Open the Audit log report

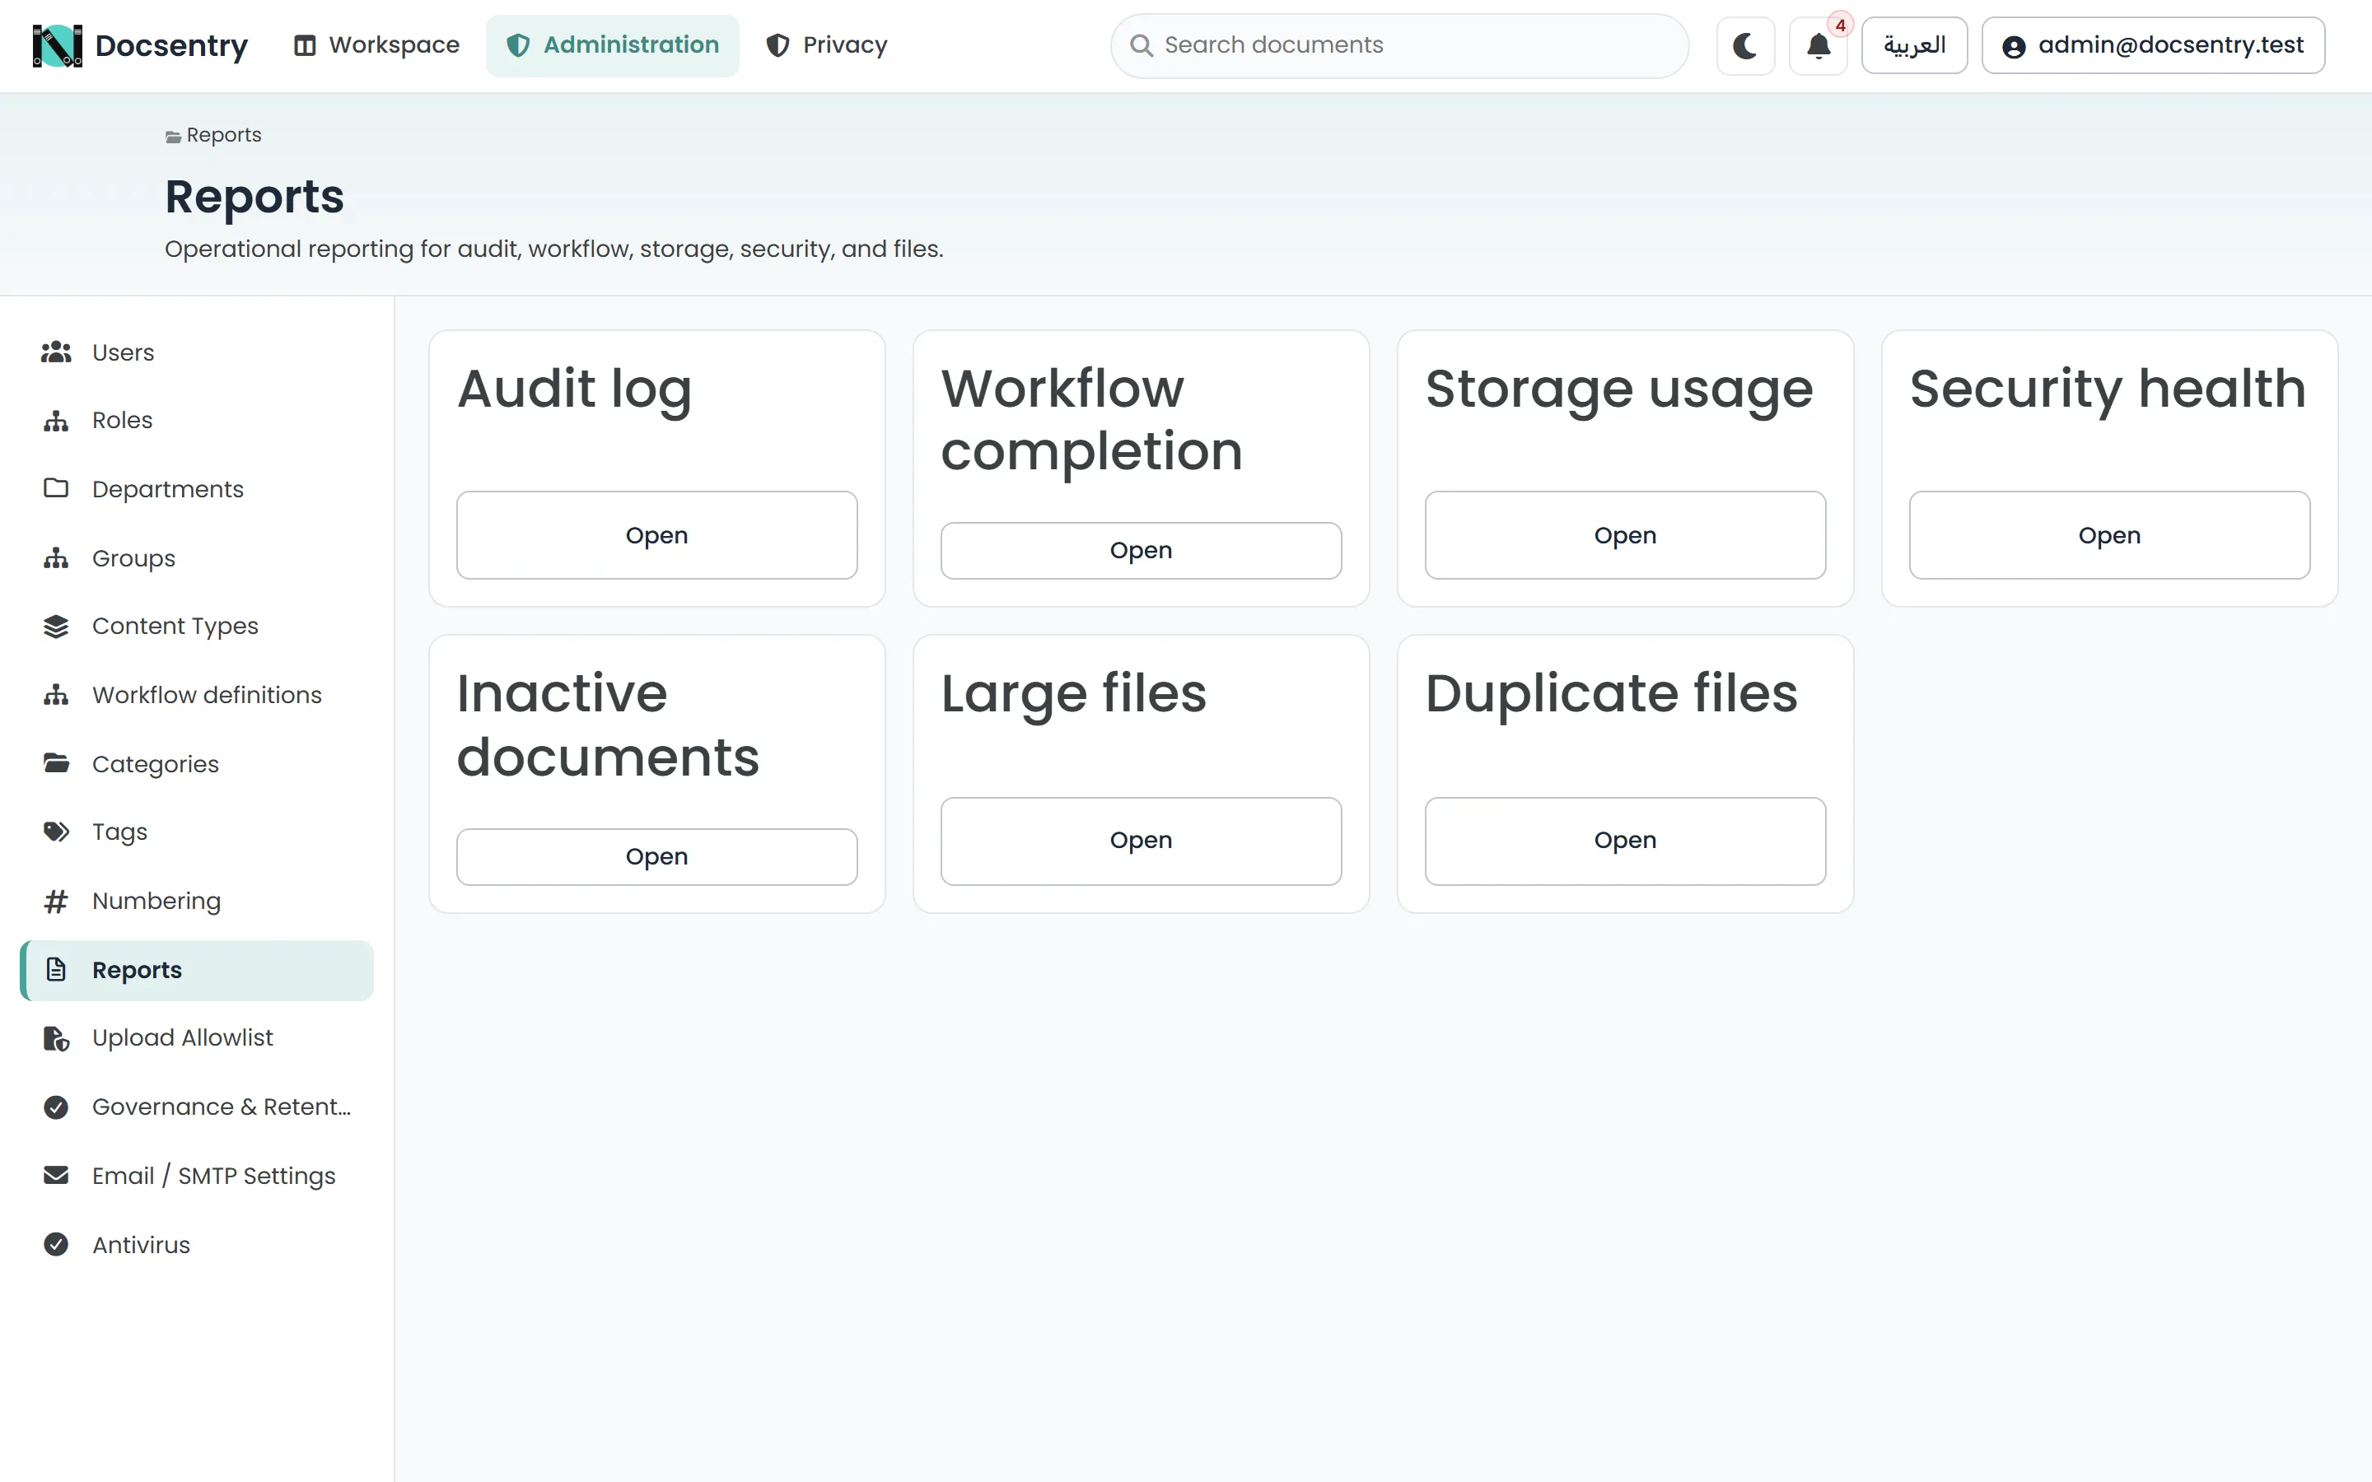click(656, 535)
